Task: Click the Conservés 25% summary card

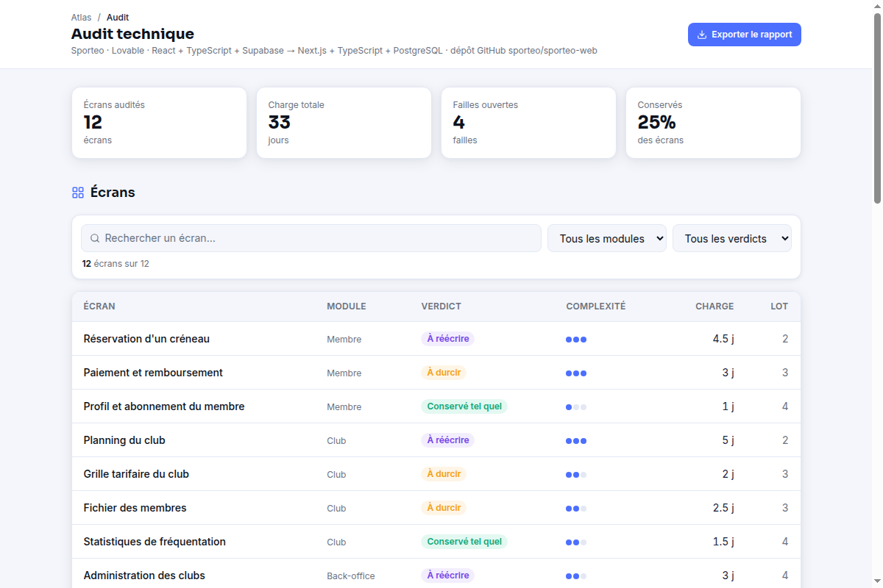Action: pyautogui.click(x=713, y=123)
